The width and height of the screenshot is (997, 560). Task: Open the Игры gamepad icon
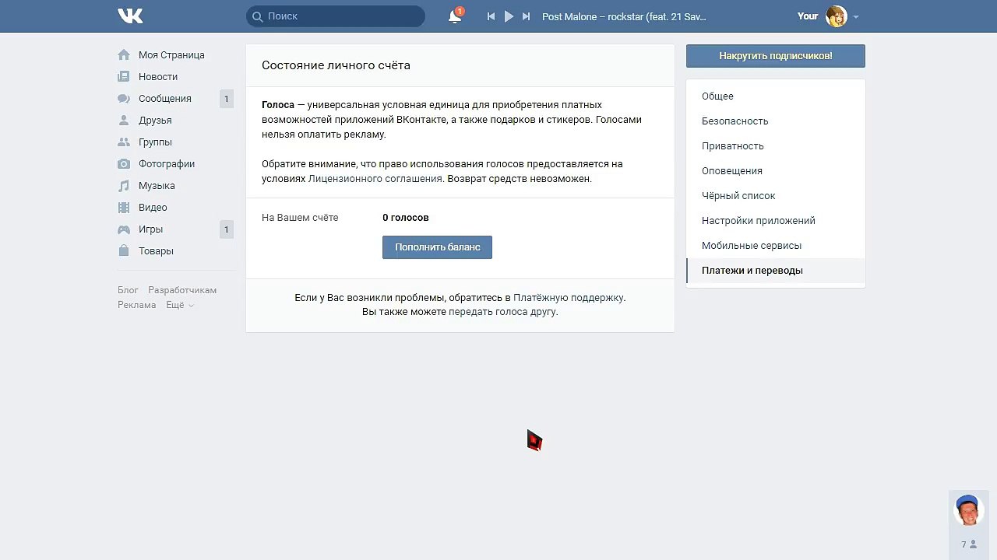click(124, 229)
